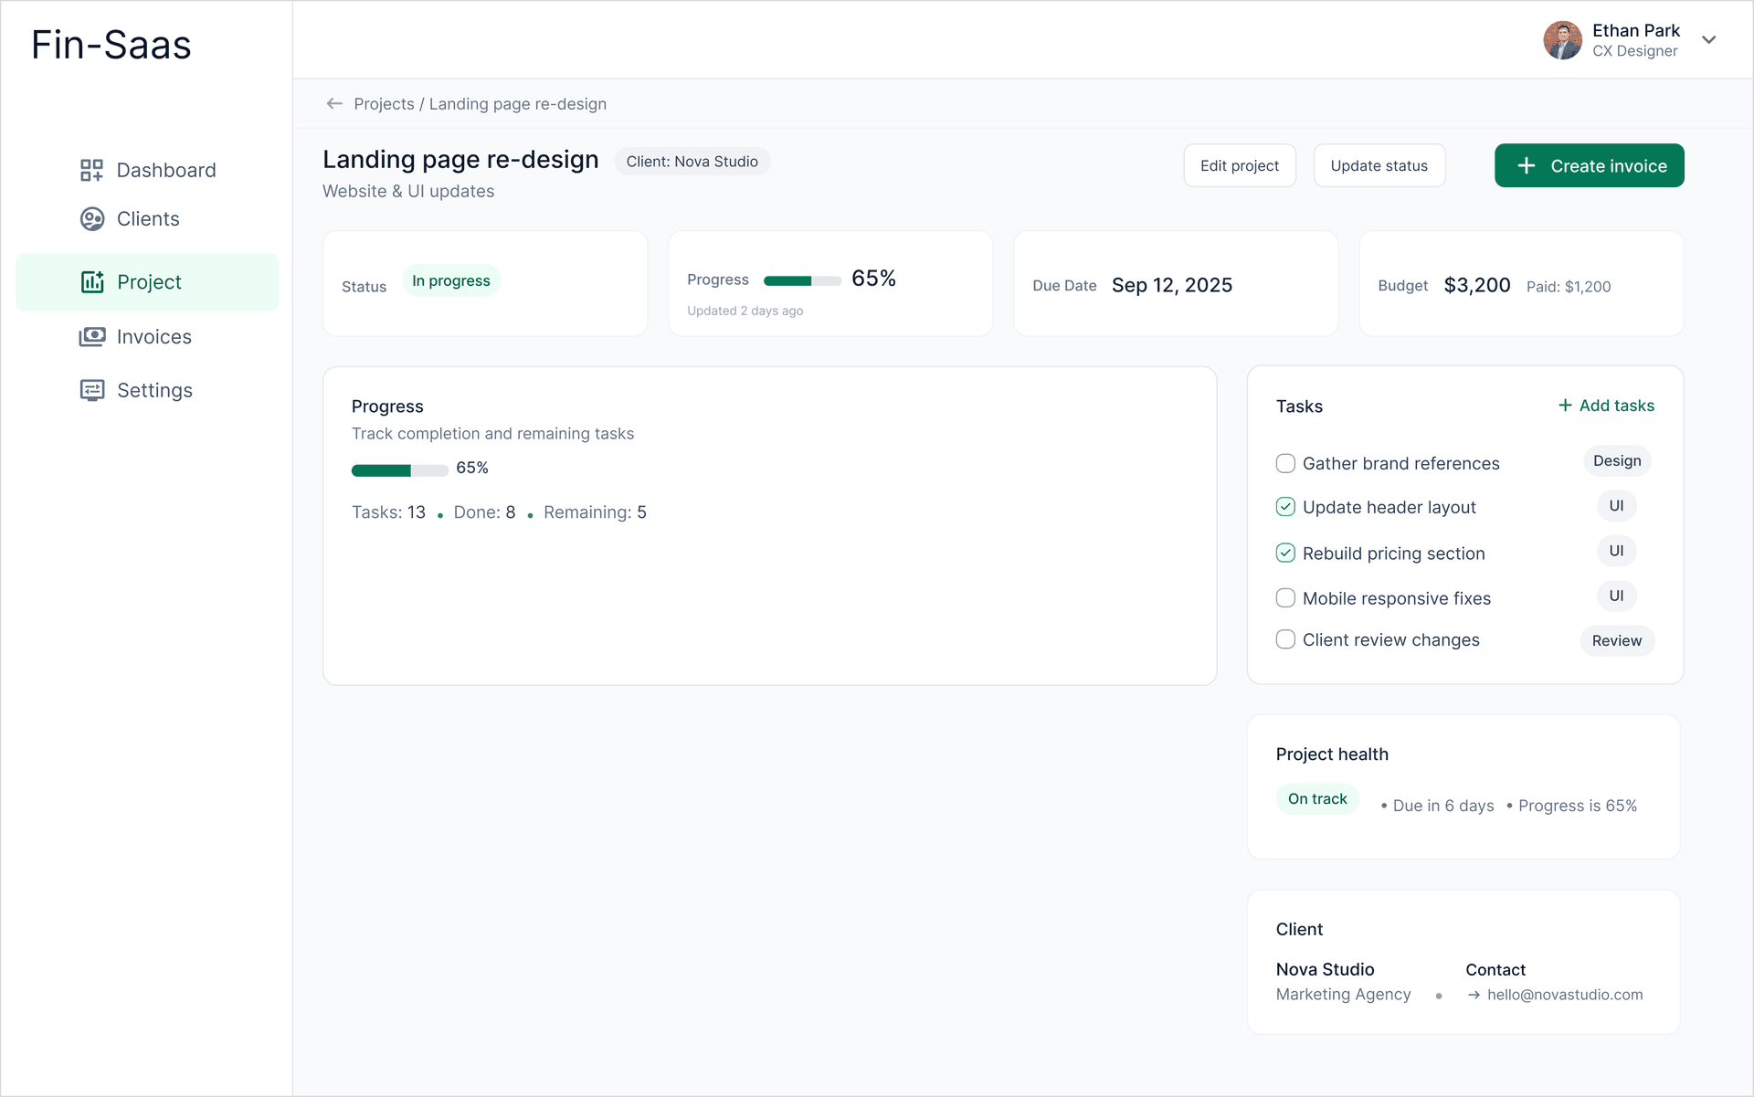This screenshot has width=1754, height=1097.
Task: Open Invoices via its sidebar icon
Action: (91, 336)
